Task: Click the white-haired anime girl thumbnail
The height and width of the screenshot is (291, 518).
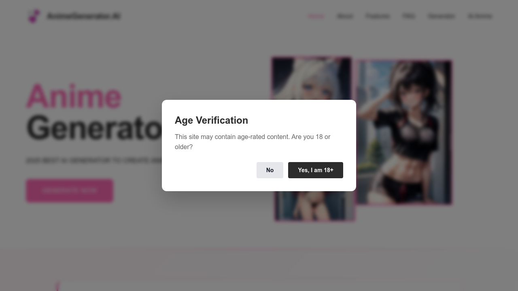Action: [312, 77]
